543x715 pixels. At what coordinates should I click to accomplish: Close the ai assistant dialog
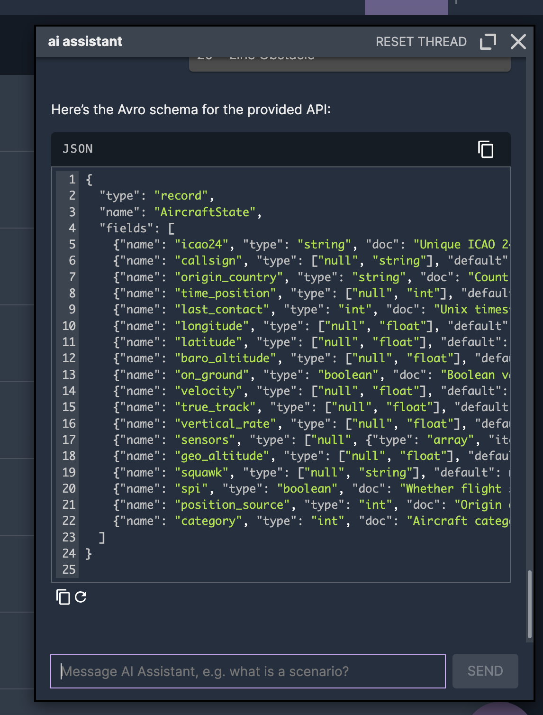coord(519,42)
